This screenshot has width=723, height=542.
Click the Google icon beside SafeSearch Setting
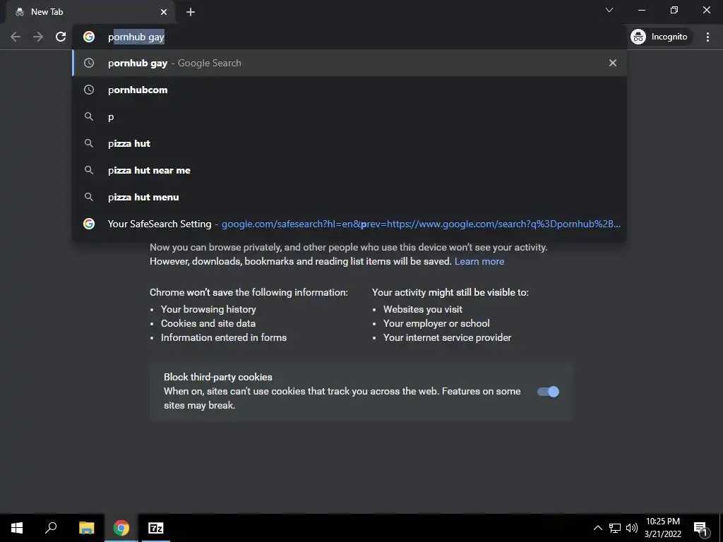[89, 224]
